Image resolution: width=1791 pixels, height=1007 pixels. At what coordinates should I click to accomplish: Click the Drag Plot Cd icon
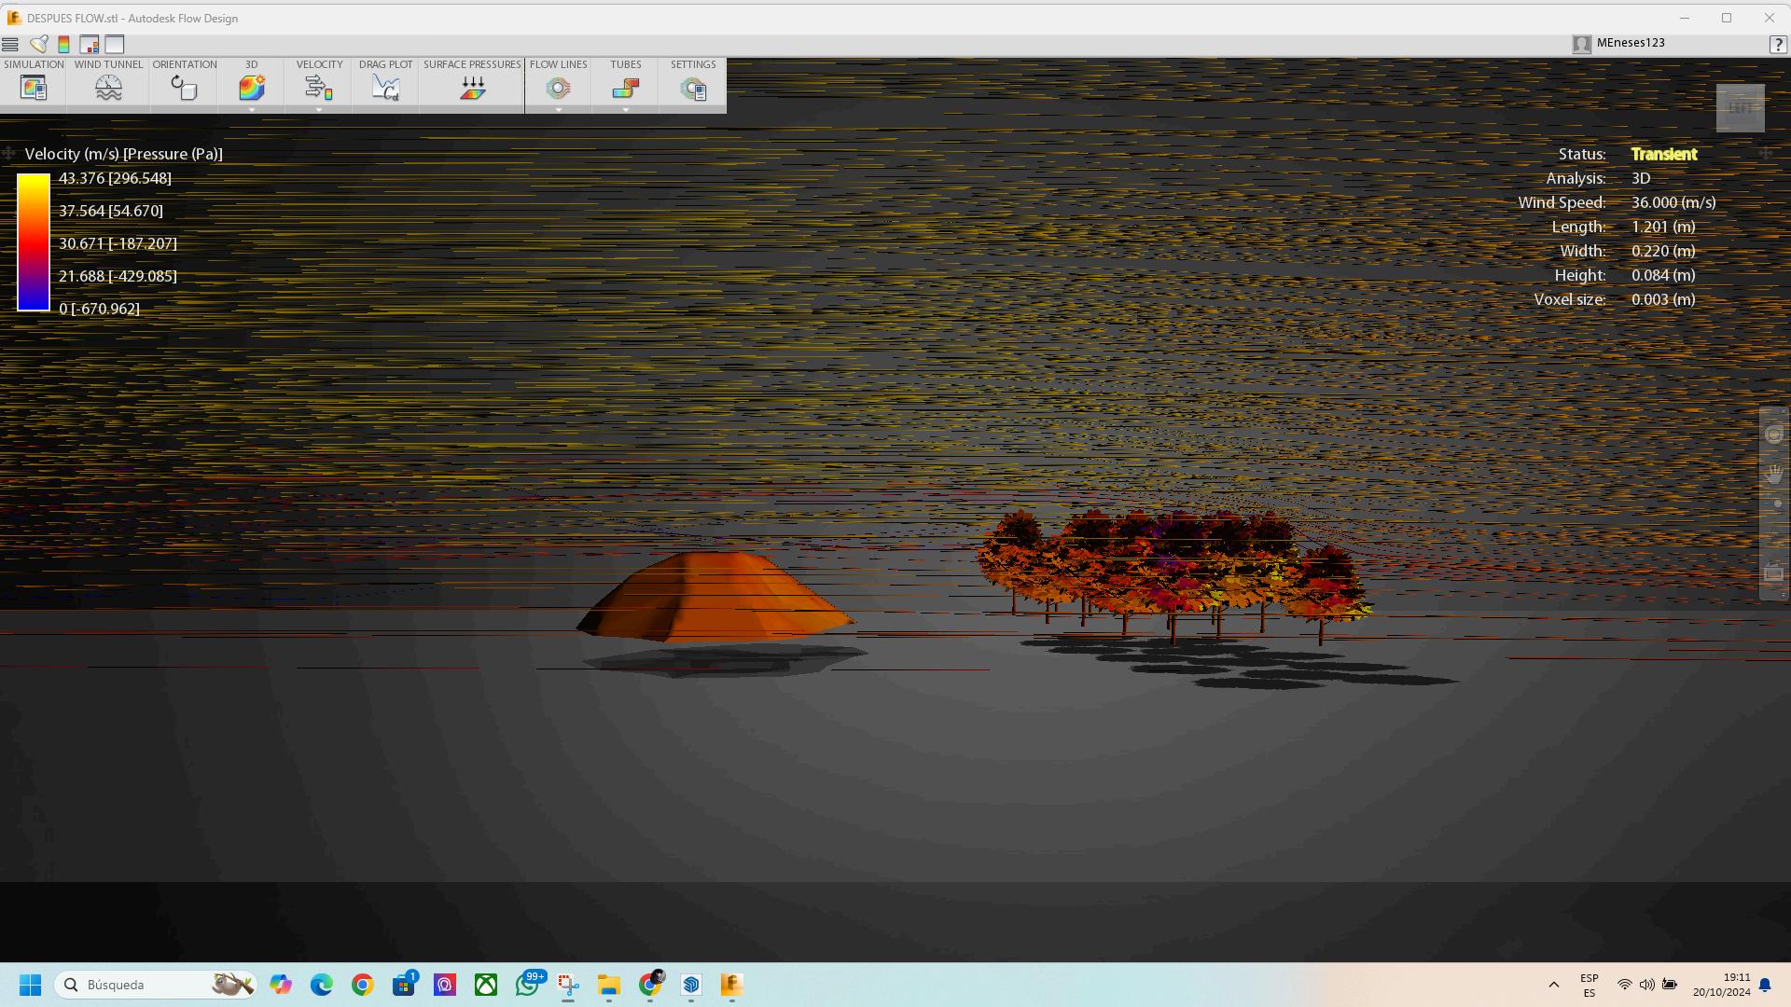(385, 88)
